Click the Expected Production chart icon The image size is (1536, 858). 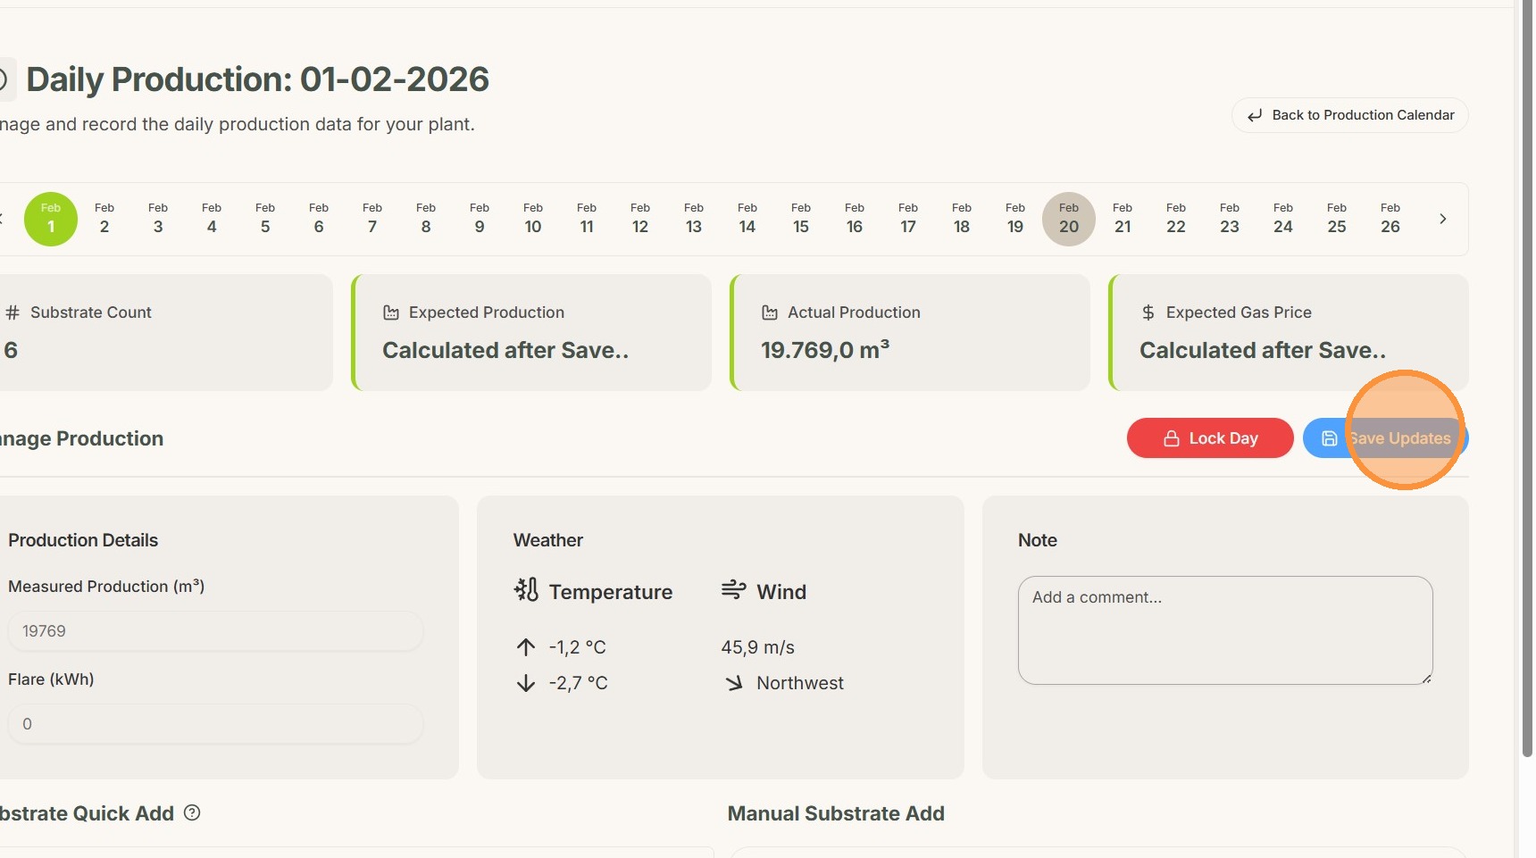pos(391,312)
